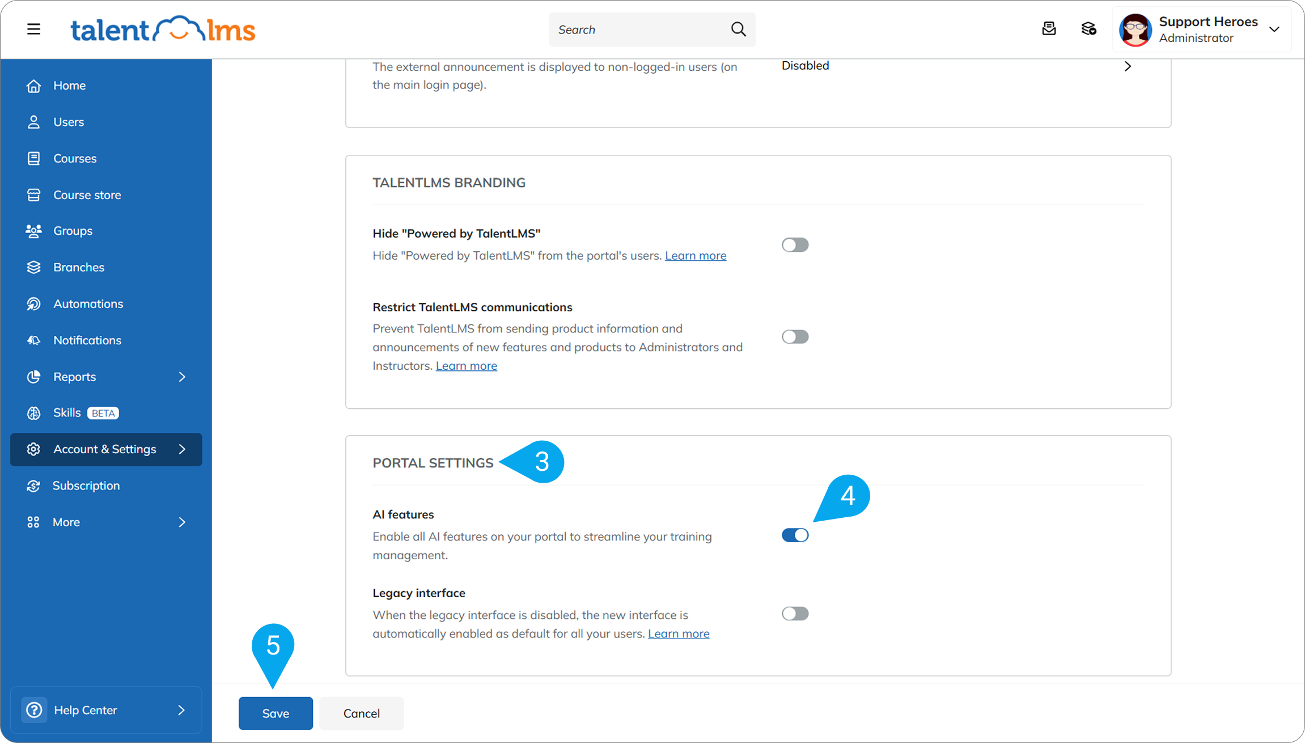Click the "Administrator" role text
1305x743 pixels.
[1196, 38]
